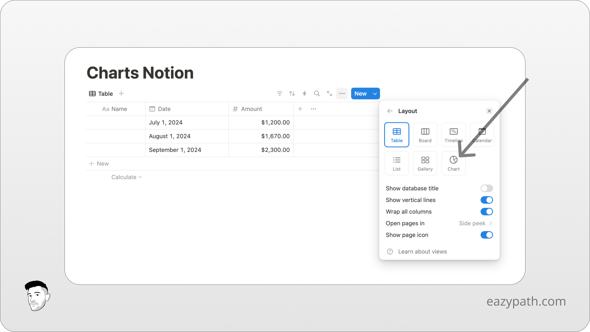Disable Show vertical lines
The height and width of the screenshot is (332, 590).
pos(486,200)
